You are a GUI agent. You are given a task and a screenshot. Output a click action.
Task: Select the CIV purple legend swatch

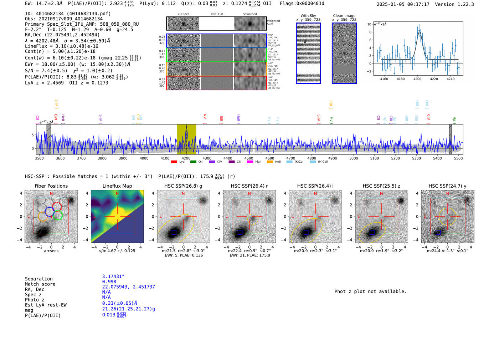pyautogui.click(x=212, y=162)
